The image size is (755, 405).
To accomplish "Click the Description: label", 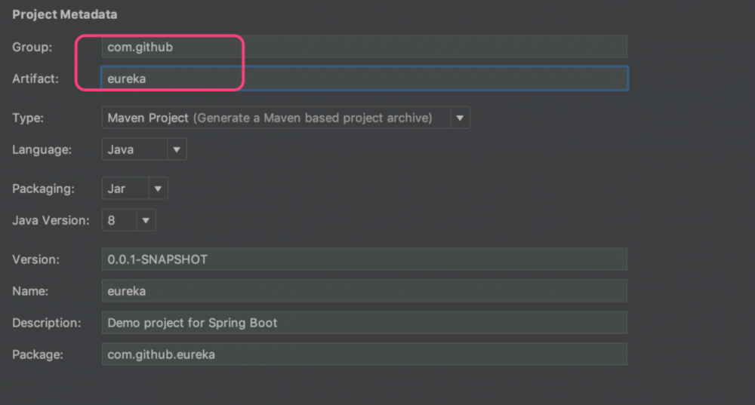I will (46, 323).
